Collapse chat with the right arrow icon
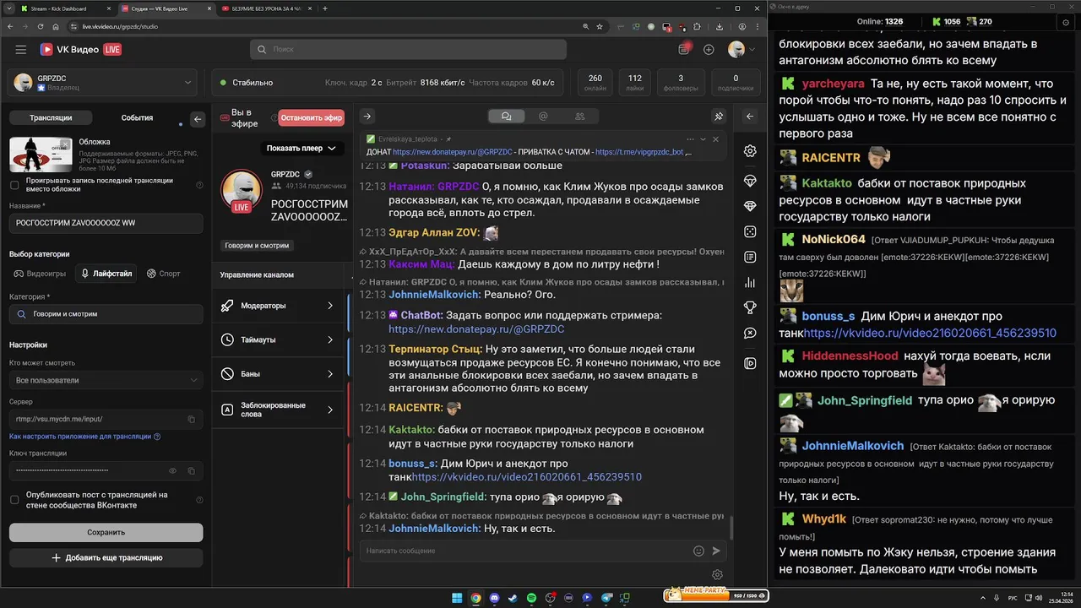Image resolution: width=1081 pixels, height=608 pixels. 367,117
